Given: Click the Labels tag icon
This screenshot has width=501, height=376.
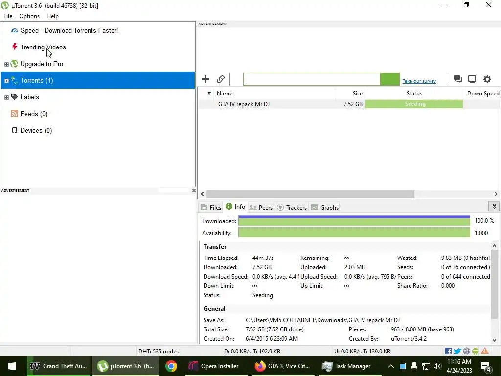Looking at the screenshot, I should 14,97.
